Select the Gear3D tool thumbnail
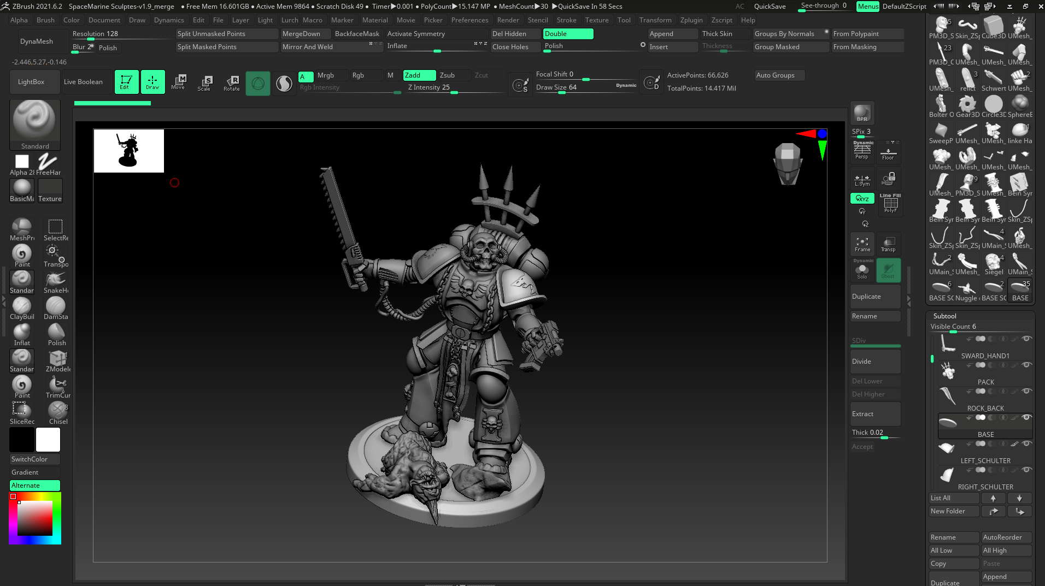The width and height of the screenshot is (1045, 586). click(x=967, y=106)
